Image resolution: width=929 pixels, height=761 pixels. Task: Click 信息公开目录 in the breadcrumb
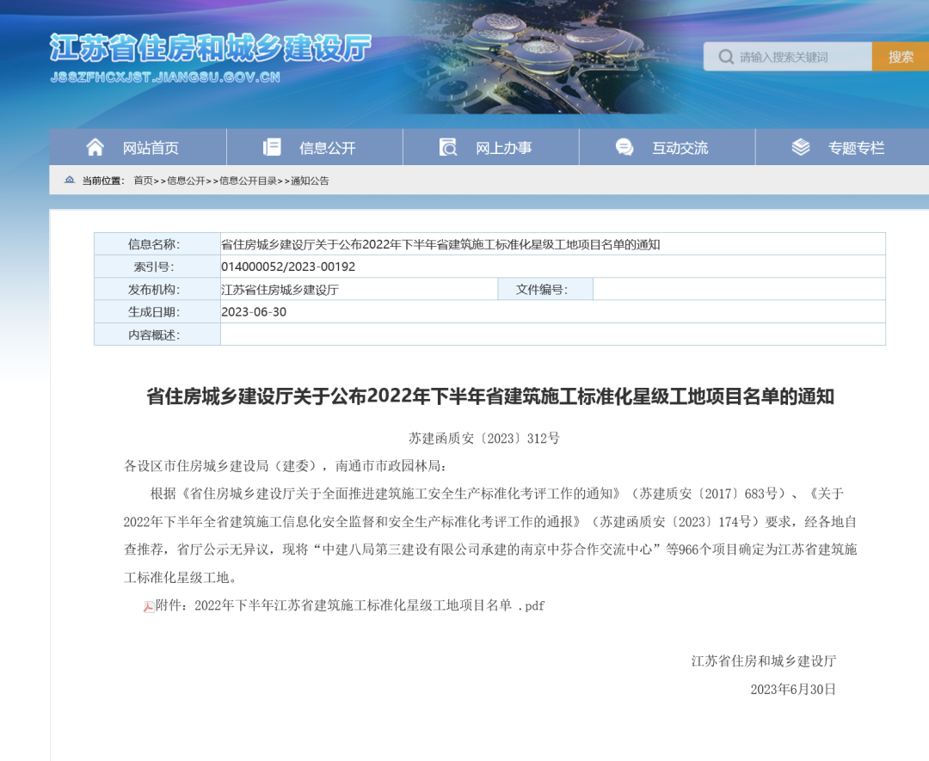248,181
